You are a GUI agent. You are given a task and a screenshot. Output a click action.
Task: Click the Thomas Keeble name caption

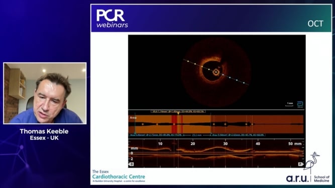[x=44, y=131]
